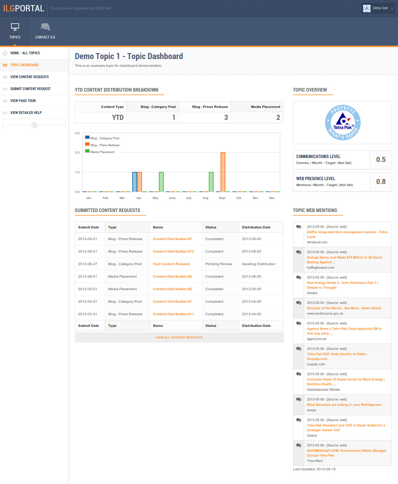
Task: Collapse the sidebar with the arrow handle
Action: pos(34,125)
